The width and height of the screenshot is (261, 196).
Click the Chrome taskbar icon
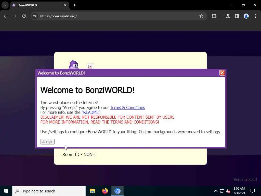coord(118,191)
